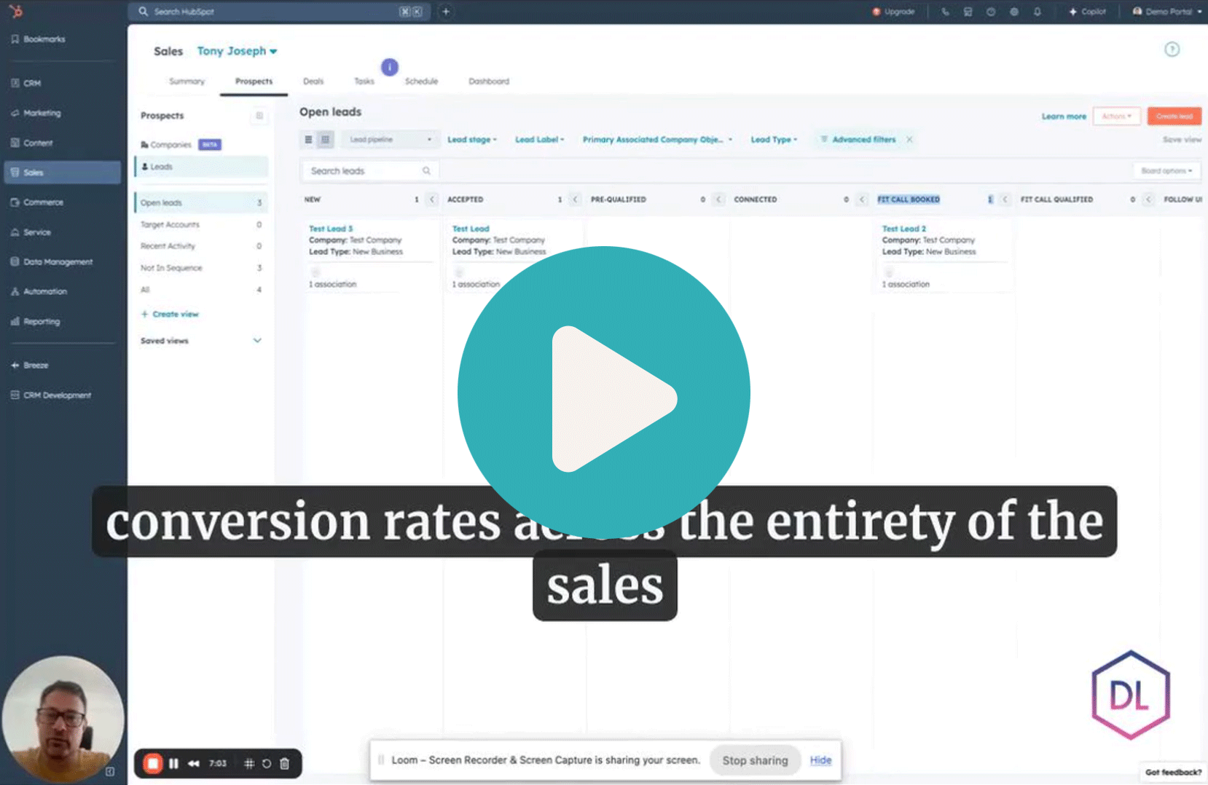Click the Learn more link
The height and width of the screenshot is (785, 1208).
click(x=1064, y=117)
